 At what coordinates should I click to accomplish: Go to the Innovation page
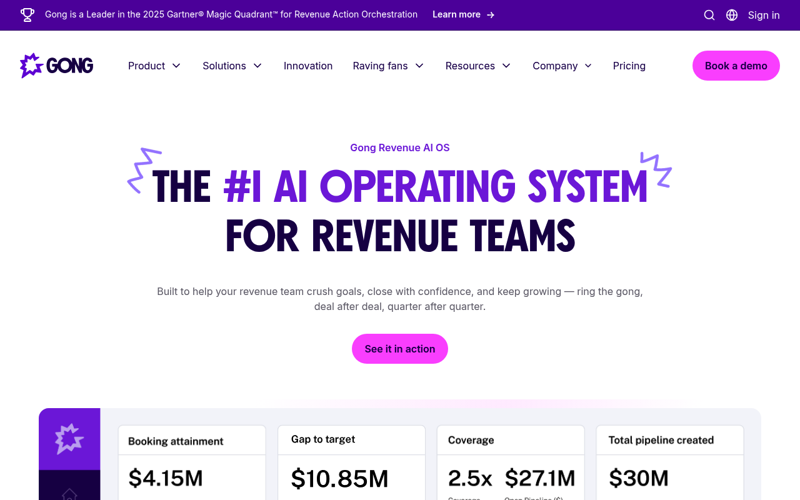(x=308, y=66)
